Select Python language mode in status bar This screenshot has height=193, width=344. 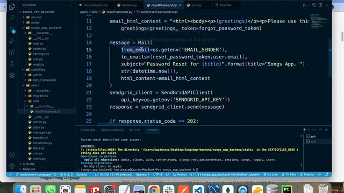point(182,175)
